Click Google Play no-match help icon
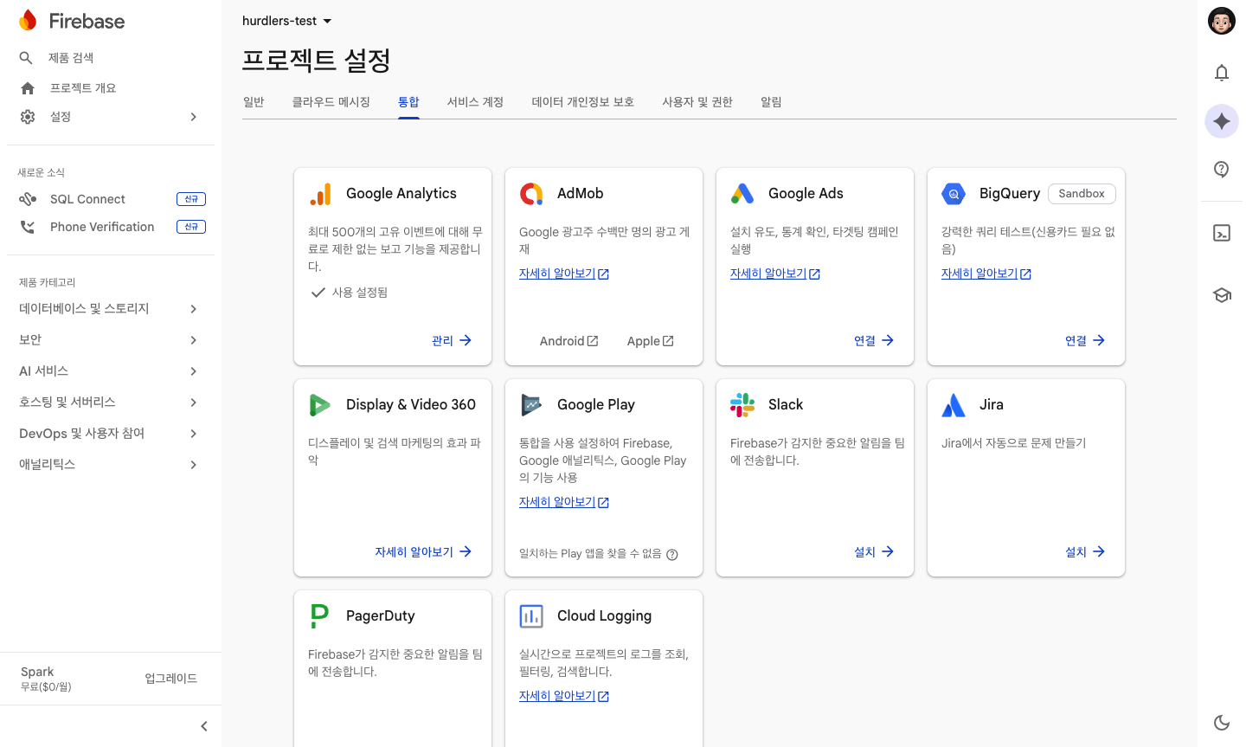This screenshot has width=1246, height=747. pos(672,555)
